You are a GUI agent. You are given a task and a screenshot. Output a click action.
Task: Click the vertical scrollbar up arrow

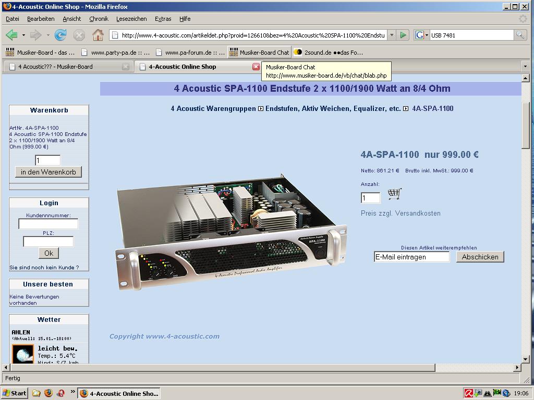click(525, 78)
